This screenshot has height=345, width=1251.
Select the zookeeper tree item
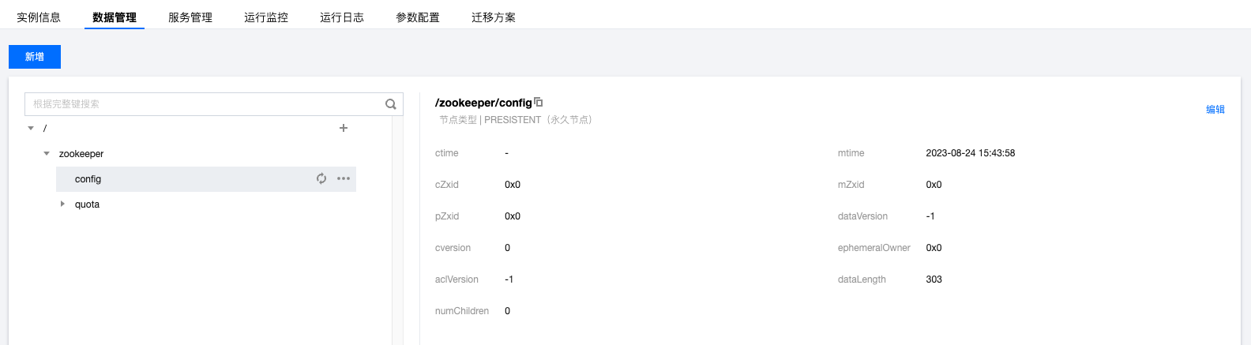coord(81,154)
